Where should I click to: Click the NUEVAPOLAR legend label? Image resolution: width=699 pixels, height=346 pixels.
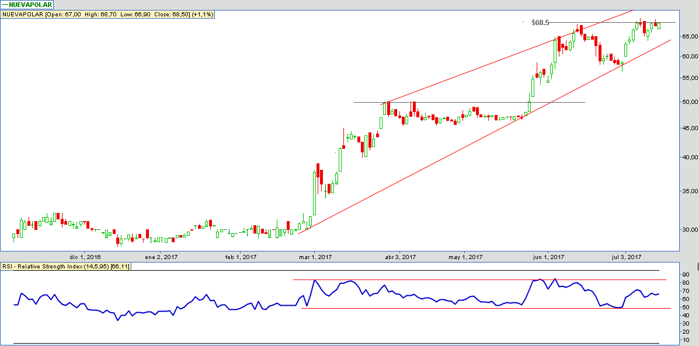pyautogui.click(x=27, y=5)
